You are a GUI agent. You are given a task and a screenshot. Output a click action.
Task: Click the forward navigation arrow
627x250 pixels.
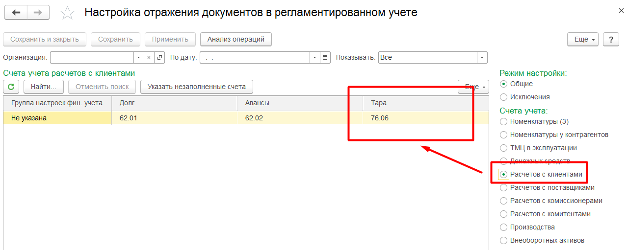(38, 13)
